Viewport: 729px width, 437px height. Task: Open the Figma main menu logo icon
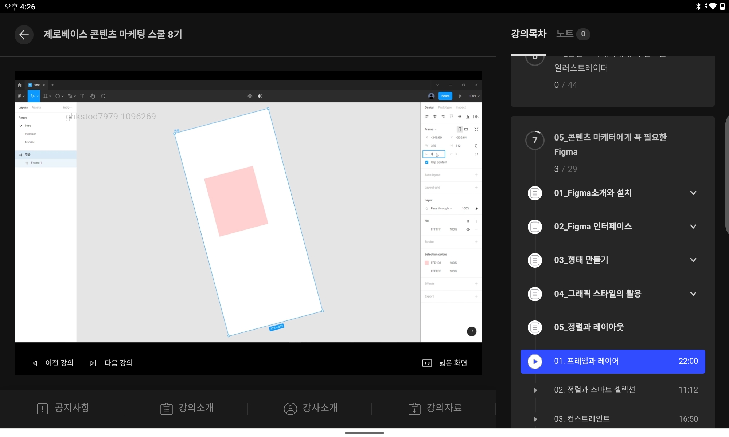[x=21, y=96]
